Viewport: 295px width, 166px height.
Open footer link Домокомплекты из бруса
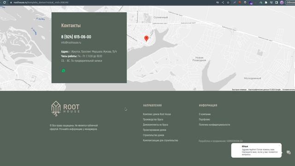155,125
